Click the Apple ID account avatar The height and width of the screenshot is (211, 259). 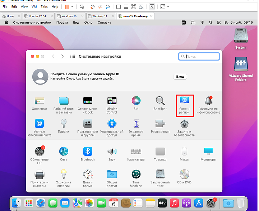(40, 77)
